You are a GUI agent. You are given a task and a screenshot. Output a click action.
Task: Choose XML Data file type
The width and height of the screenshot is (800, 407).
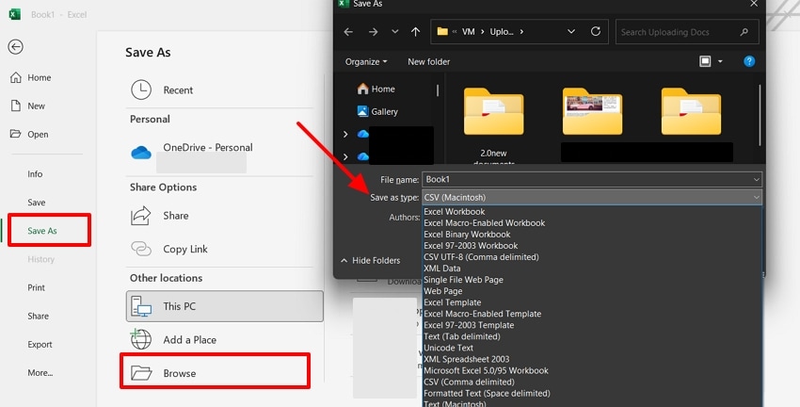click(x=441, y=269)
